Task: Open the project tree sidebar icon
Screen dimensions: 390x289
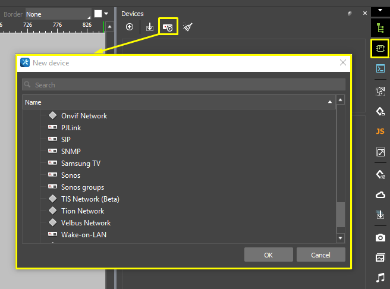Action: tap(380, 27)
